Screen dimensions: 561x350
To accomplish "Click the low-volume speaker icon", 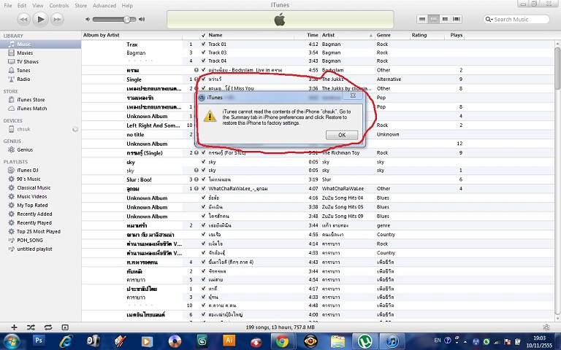I will 88,19.
